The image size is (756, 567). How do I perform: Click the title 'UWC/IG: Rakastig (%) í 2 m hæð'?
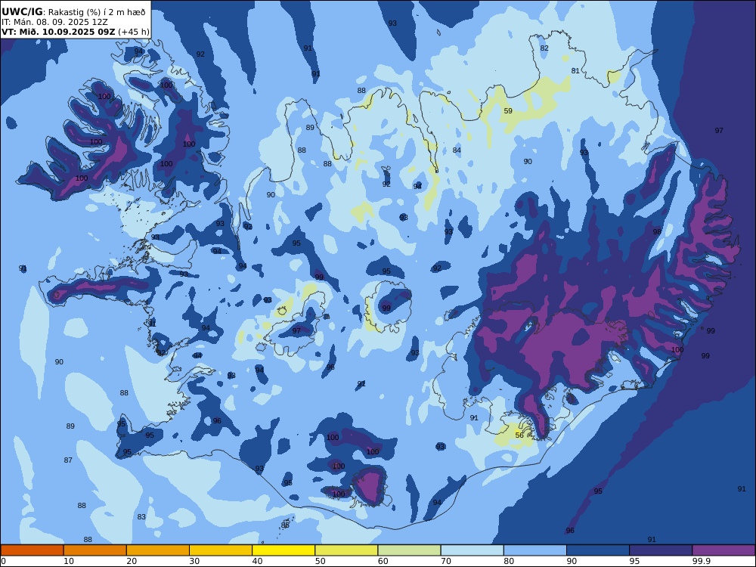click(73, 12)
